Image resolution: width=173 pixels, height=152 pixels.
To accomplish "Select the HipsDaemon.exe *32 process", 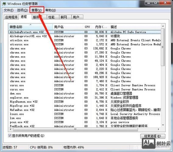I will 85,102.
